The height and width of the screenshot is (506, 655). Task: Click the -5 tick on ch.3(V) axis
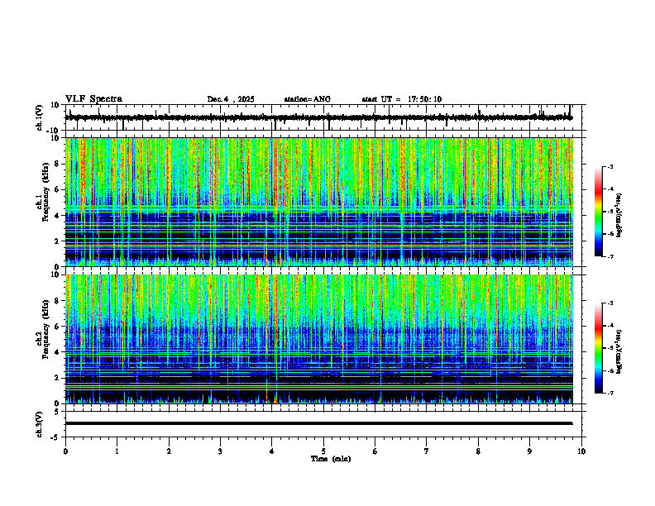(x=55, y=437)
